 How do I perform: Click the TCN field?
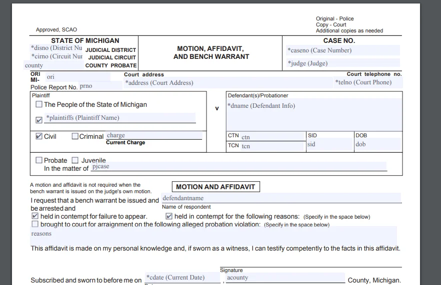tap(273, 146)
